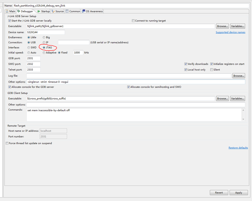The image size is (252, 201).
Task: Select JTAG interface radio button
Action: (x=44, y=48)
